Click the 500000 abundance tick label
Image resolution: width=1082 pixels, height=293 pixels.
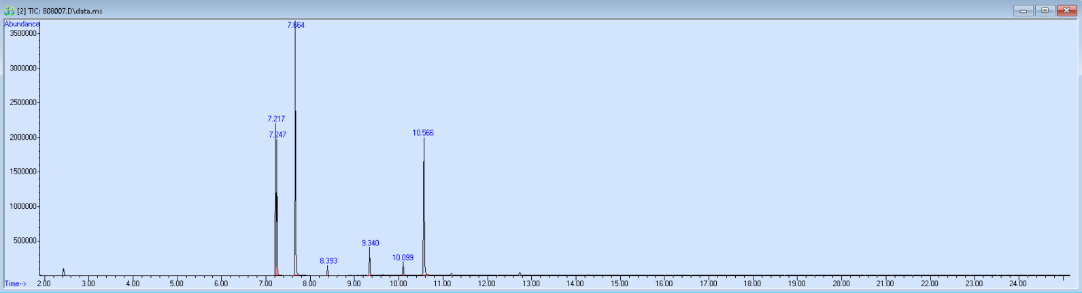25,241
